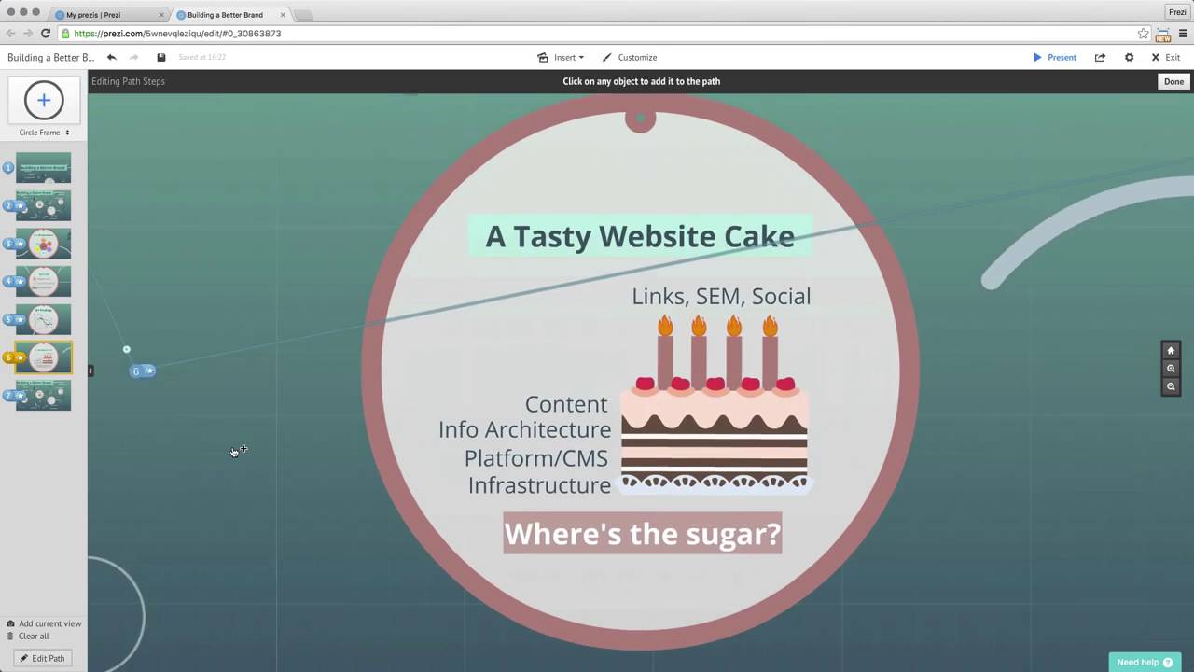Click the browser extension icon beside bookmark star
Screen dimensions: 1194x672
tap(1163, 35)
